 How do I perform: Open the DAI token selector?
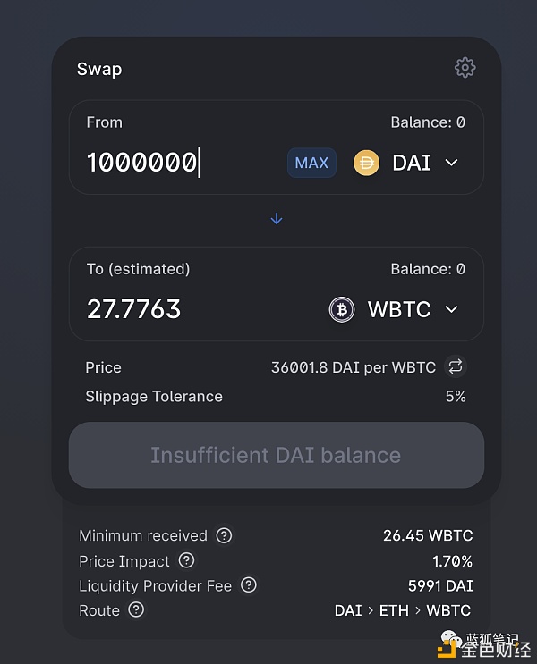point(406,163)
